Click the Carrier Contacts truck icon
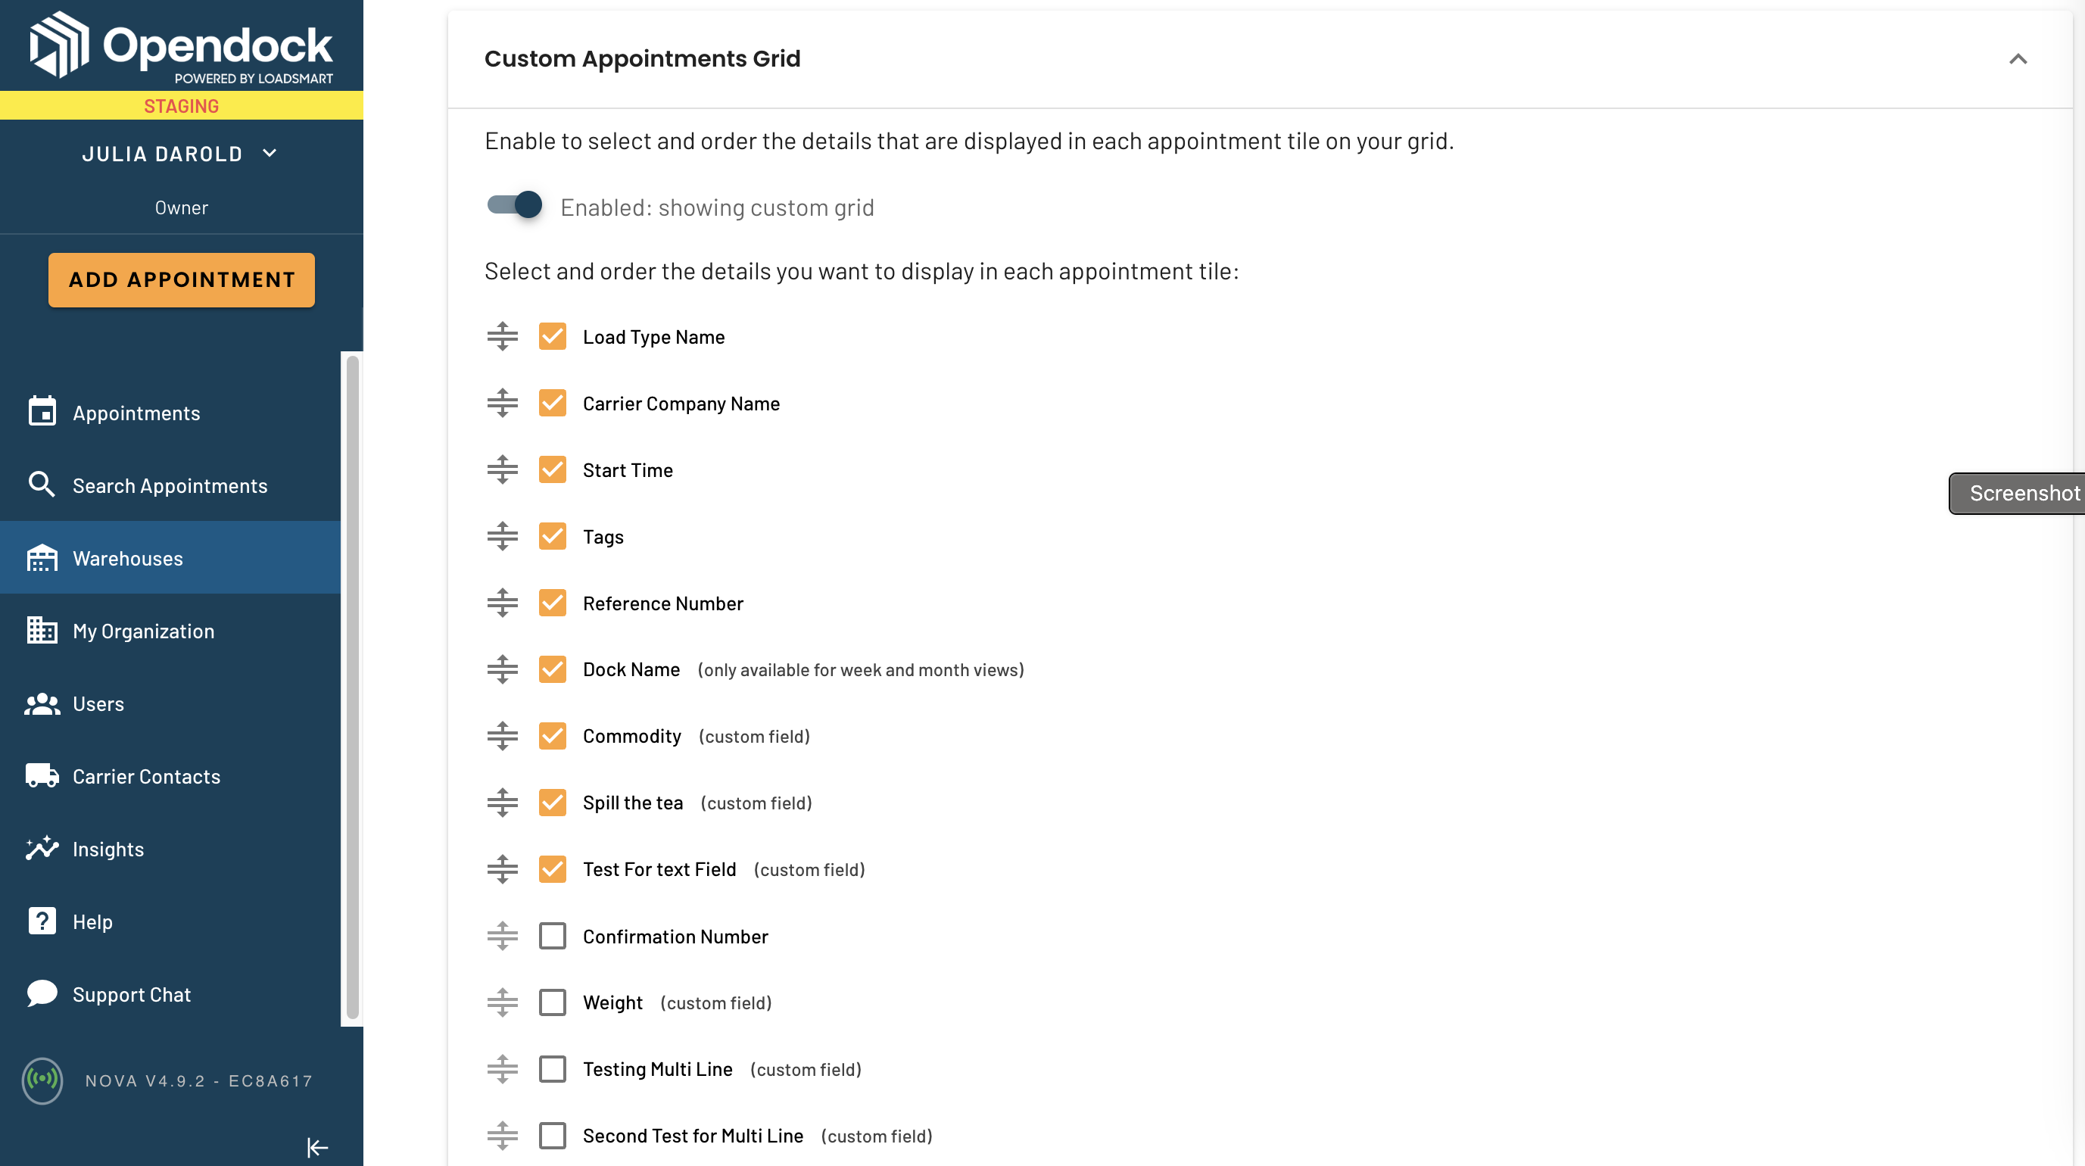This screenshot has width=2085, height=1166. (x=42, y=776)
